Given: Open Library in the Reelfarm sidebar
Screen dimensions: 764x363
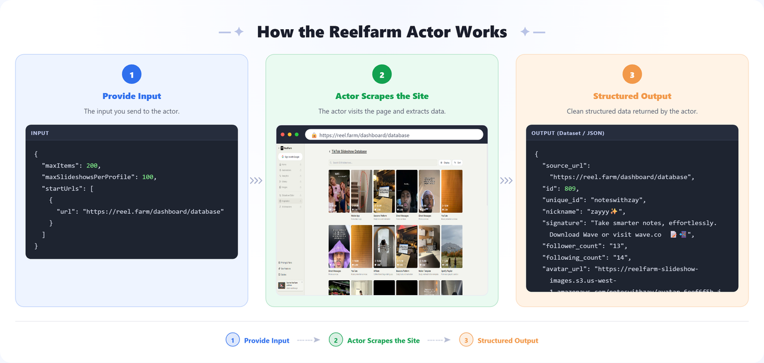Looking at the screenshot, I should click(290, 181).
